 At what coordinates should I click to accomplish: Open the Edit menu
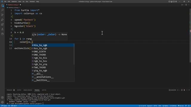9,1
